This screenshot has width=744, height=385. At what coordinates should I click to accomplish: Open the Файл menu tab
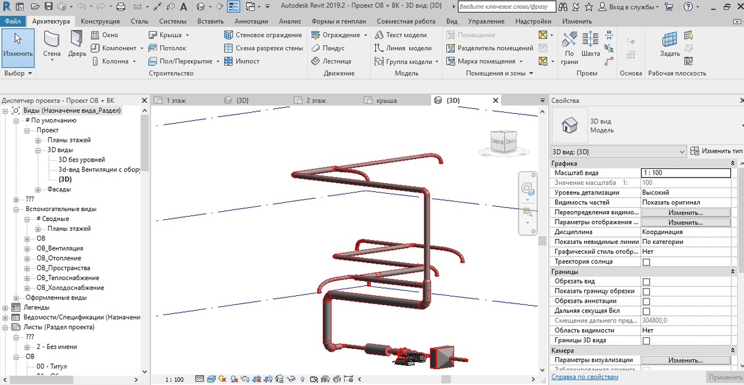[12, 21]
